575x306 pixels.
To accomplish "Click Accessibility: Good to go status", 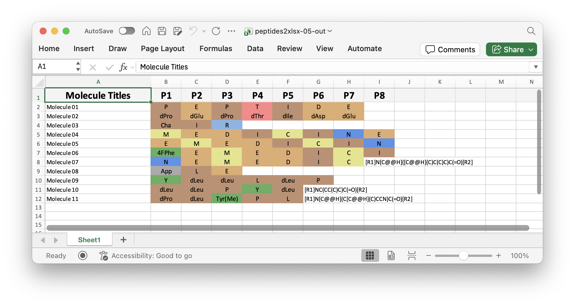I will click(x=152, y=255).
